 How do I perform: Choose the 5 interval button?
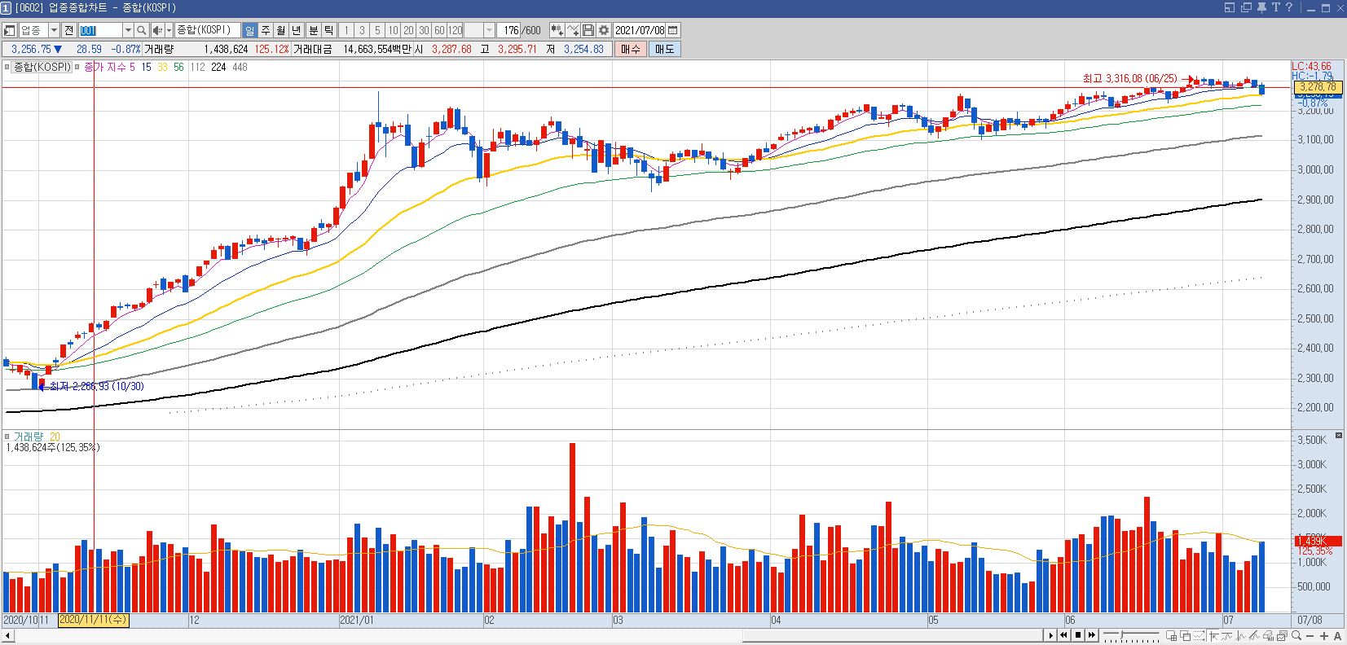[377, 30]
